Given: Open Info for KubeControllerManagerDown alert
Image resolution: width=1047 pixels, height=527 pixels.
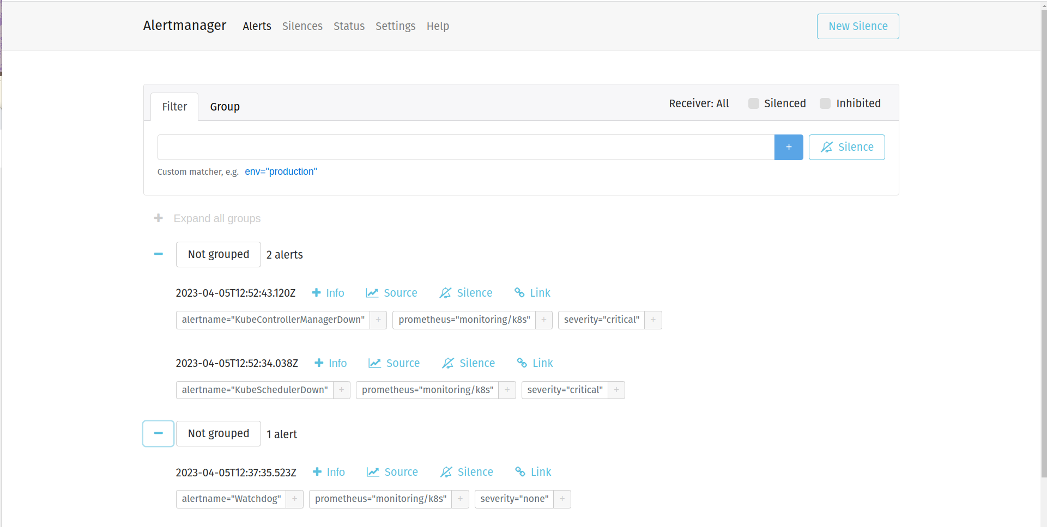Looking at the screenshot, I should pos(328,293).
